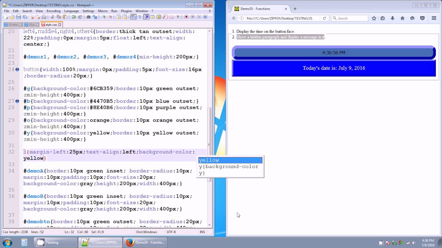This screenshot has height=248, width=442.
Task: Go to Firefox home page icon
Action: [402, 18]
